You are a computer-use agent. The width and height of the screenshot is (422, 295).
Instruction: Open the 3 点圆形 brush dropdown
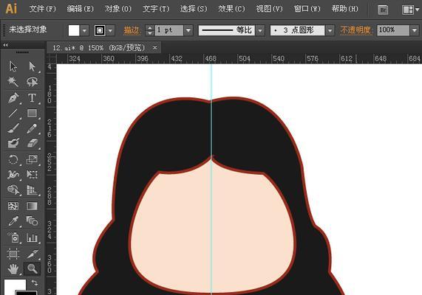point(330,30)
